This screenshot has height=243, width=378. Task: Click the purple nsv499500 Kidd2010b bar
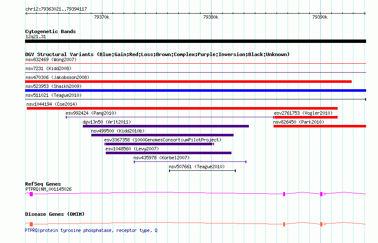point(163,135)
